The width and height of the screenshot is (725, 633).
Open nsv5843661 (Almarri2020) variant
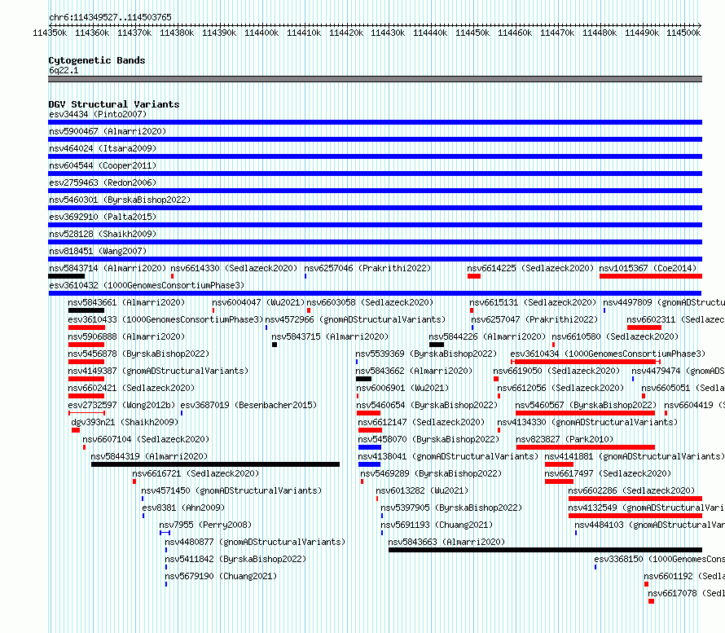[x=126, y=302]
